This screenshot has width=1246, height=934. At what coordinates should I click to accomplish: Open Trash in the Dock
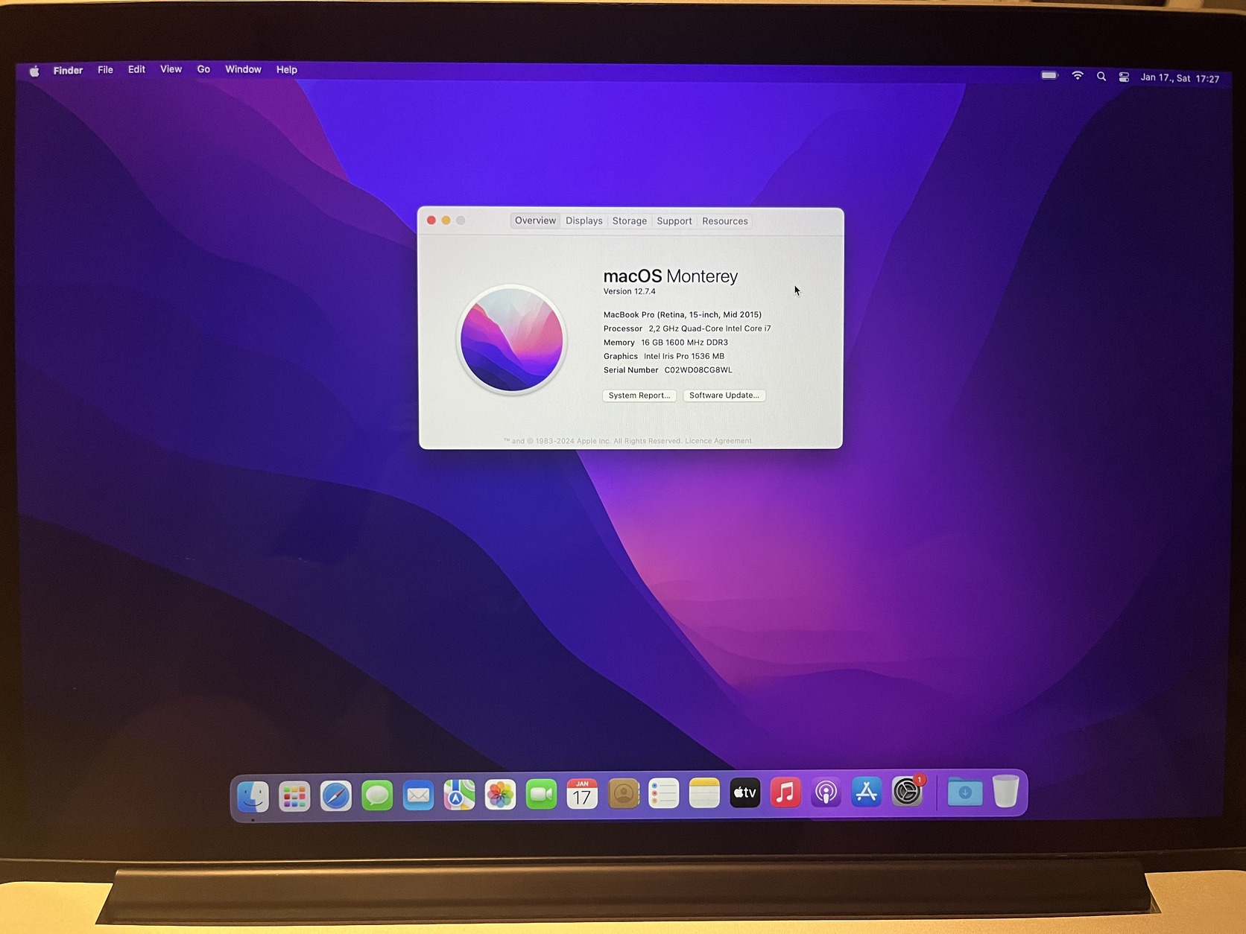click(1005, 790)
